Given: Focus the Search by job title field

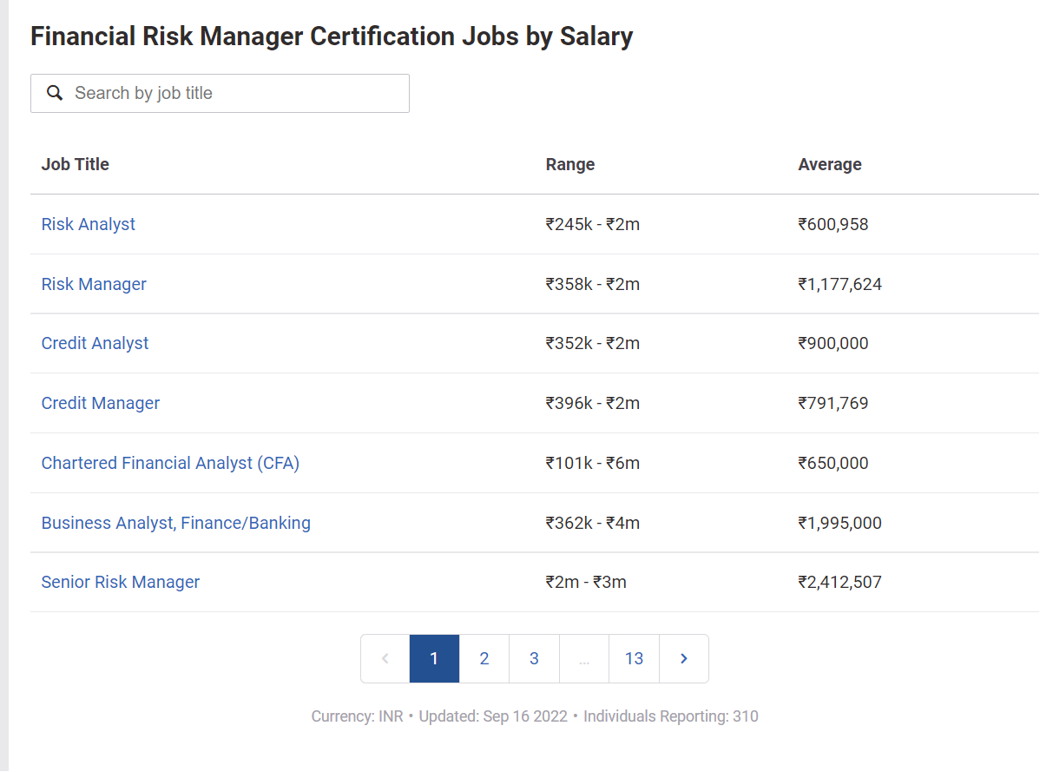Looking at the screenshot, I should click(x=234, y=93).
